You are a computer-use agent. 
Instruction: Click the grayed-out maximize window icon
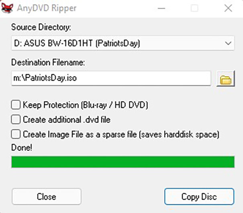[x=194, y=8]
